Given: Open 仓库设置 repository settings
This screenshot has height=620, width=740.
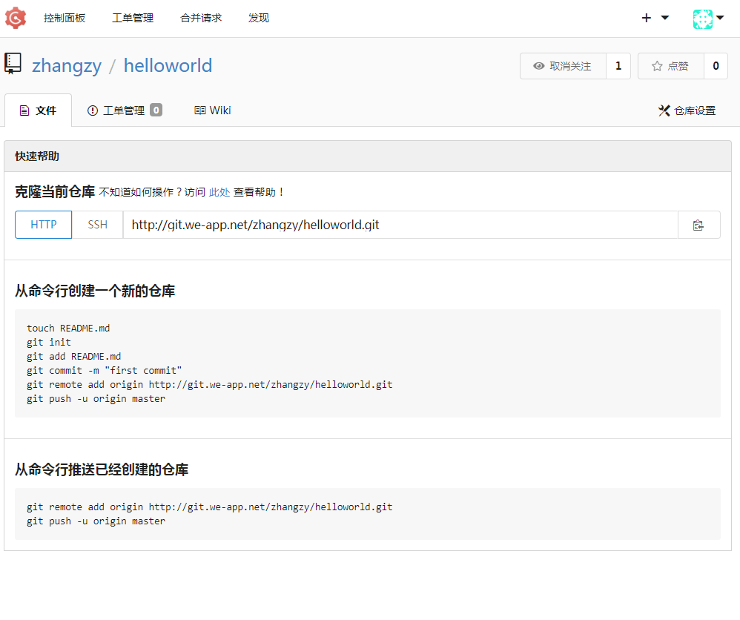Looking at the screenshot, I should pos(687,111).
